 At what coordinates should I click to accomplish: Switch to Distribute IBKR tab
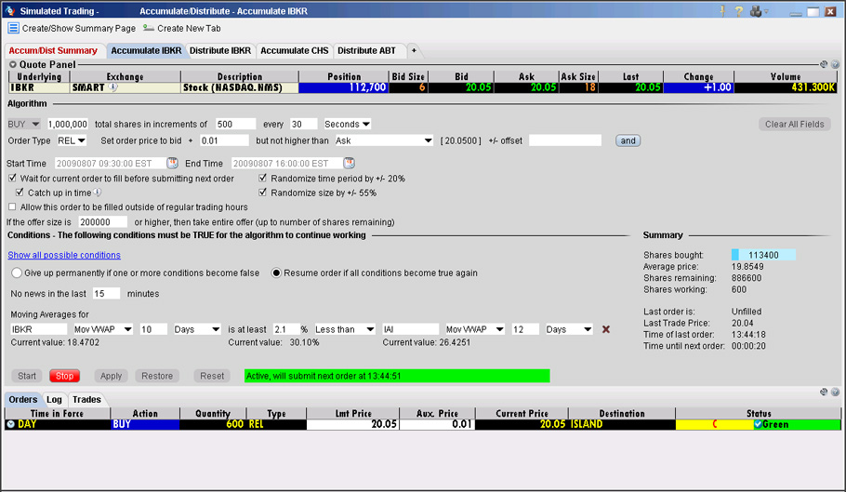point(220,51)
